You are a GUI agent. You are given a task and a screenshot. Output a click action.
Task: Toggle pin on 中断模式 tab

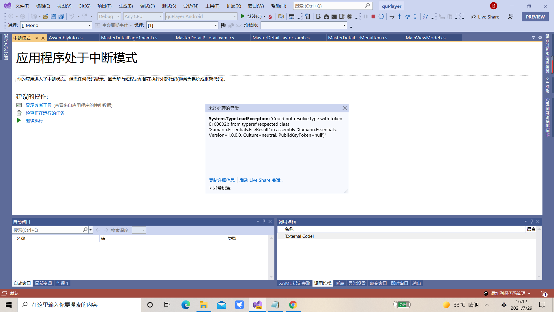click(x=36, y=38)
